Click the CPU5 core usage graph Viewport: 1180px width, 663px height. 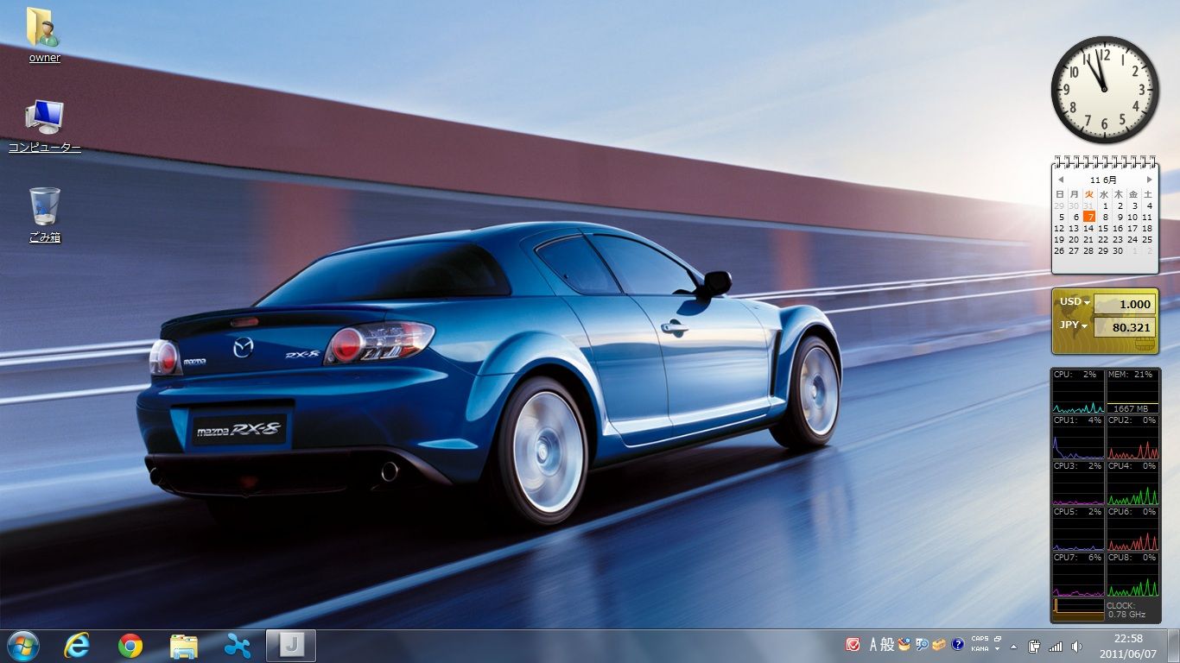click(x=1078, y=529)
